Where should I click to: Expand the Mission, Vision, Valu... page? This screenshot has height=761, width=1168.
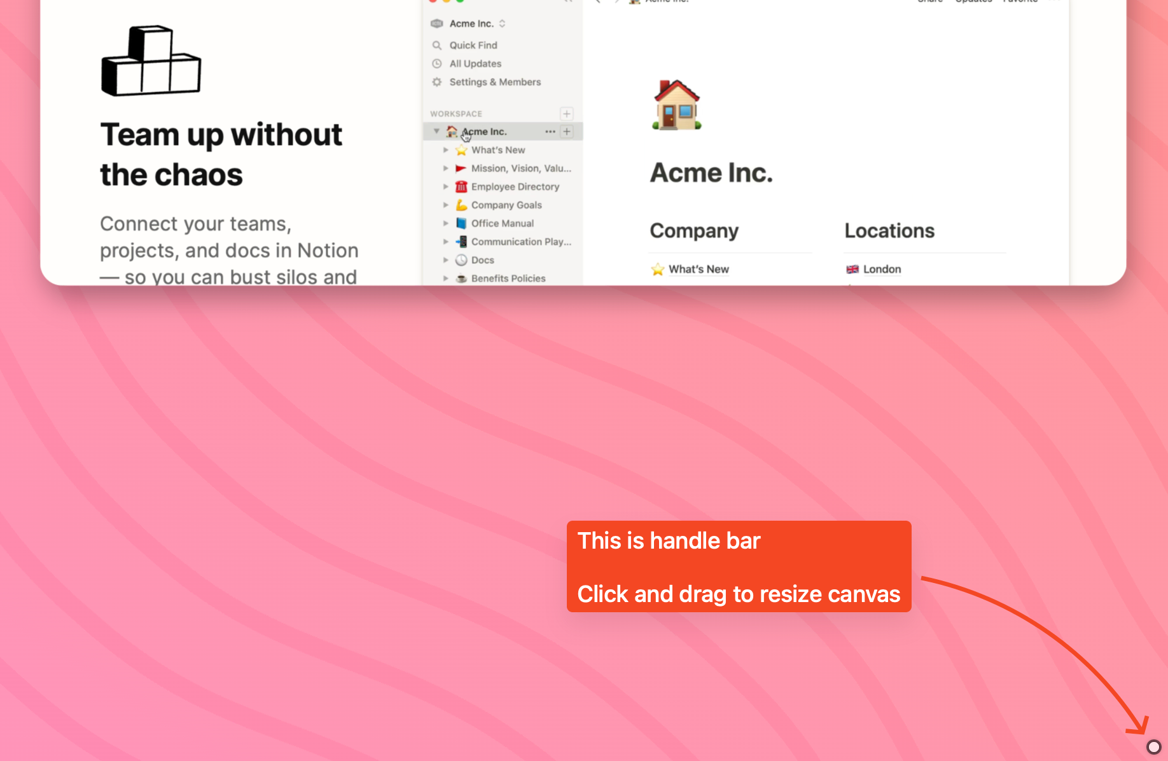click(446, 168)
